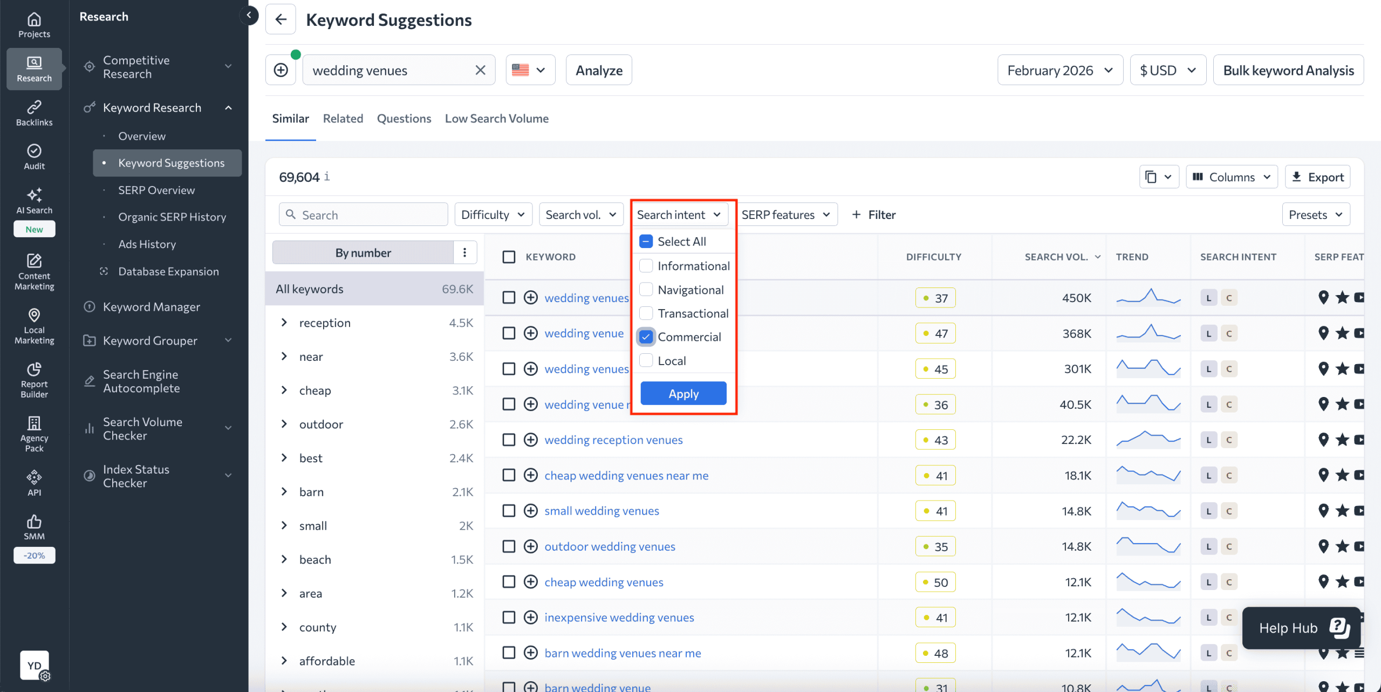Disable the Commercial intent checkbox
The height and width of the screenshot is (692, 1381).
[645, 337]
